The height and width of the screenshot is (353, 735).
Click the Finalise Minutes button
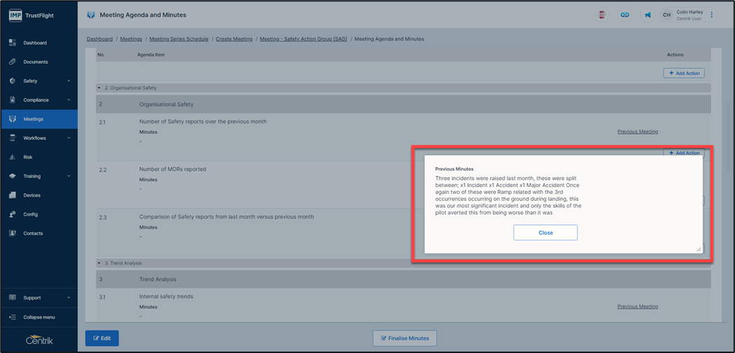tap(405, 338)
